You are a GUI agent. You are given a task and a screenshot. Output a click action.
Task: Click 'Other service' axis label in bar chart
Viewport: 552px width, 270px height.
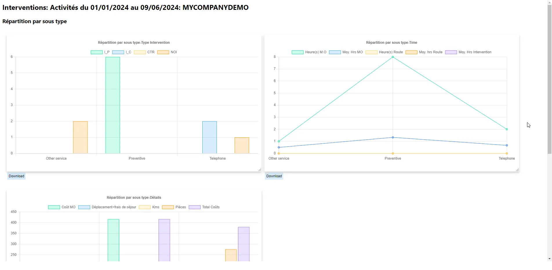(x=56, y=158)
